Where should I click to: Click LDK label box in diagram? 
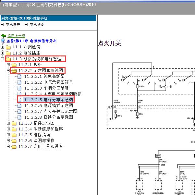[x=158, y=155]
